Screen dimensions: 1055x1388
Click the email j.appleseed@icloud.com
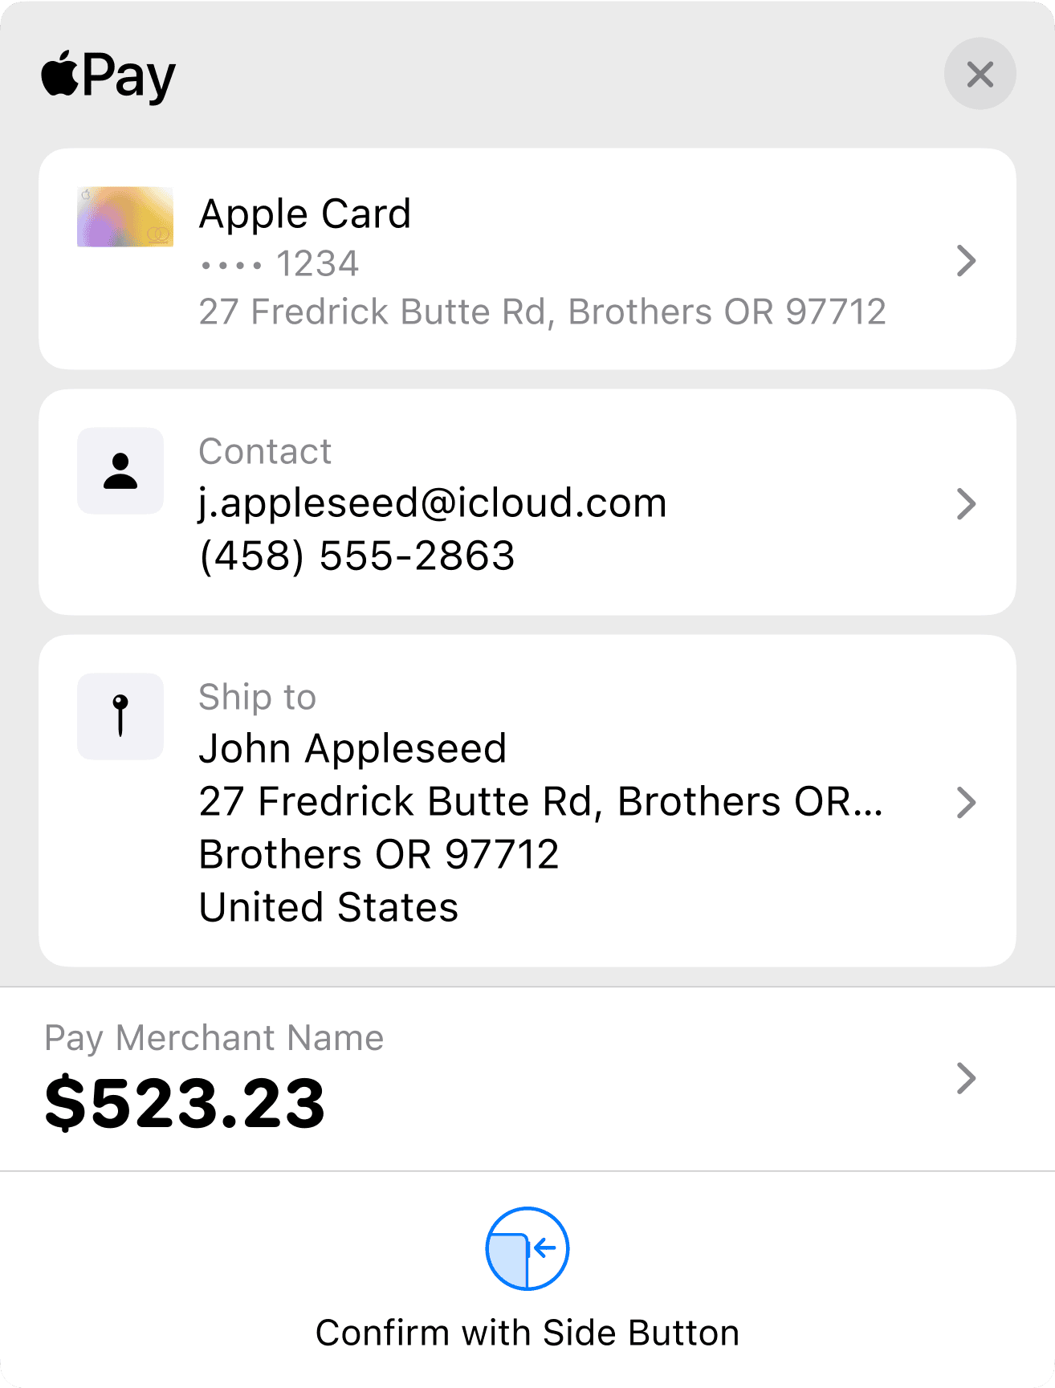[x=433, y=503]
